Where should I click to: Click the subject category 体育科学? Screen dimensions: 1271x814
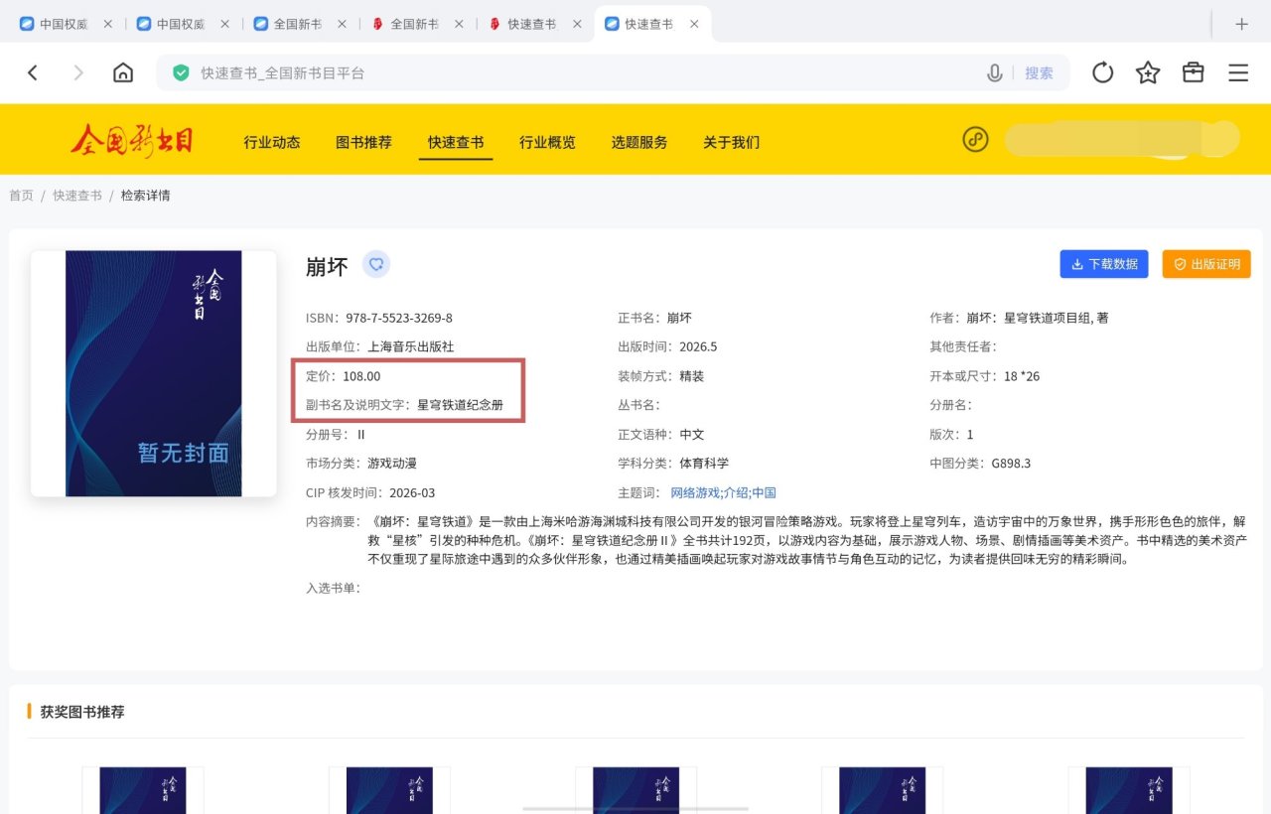(x=704, y=464)
